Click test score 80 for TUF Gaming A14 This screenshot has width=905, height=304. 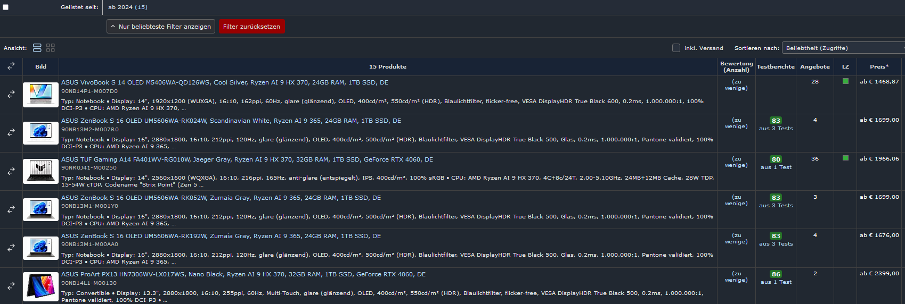[776, 159]
